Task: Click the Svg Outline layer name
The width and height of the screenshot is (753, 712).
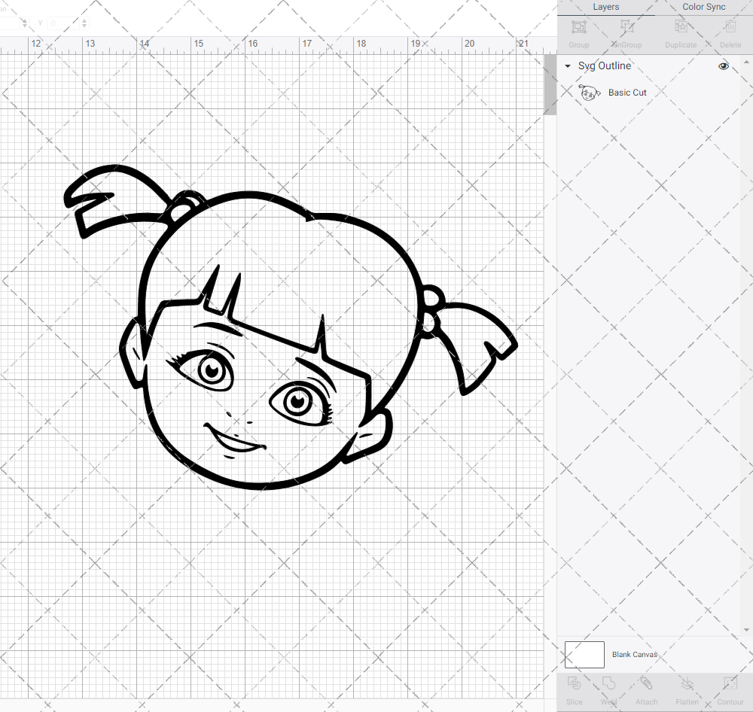Action: click(604, 66)
